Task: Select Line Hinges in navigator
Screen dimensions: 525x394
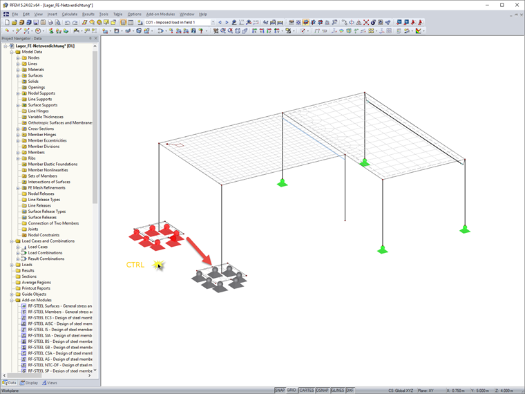Action: (x=38, y=111)
